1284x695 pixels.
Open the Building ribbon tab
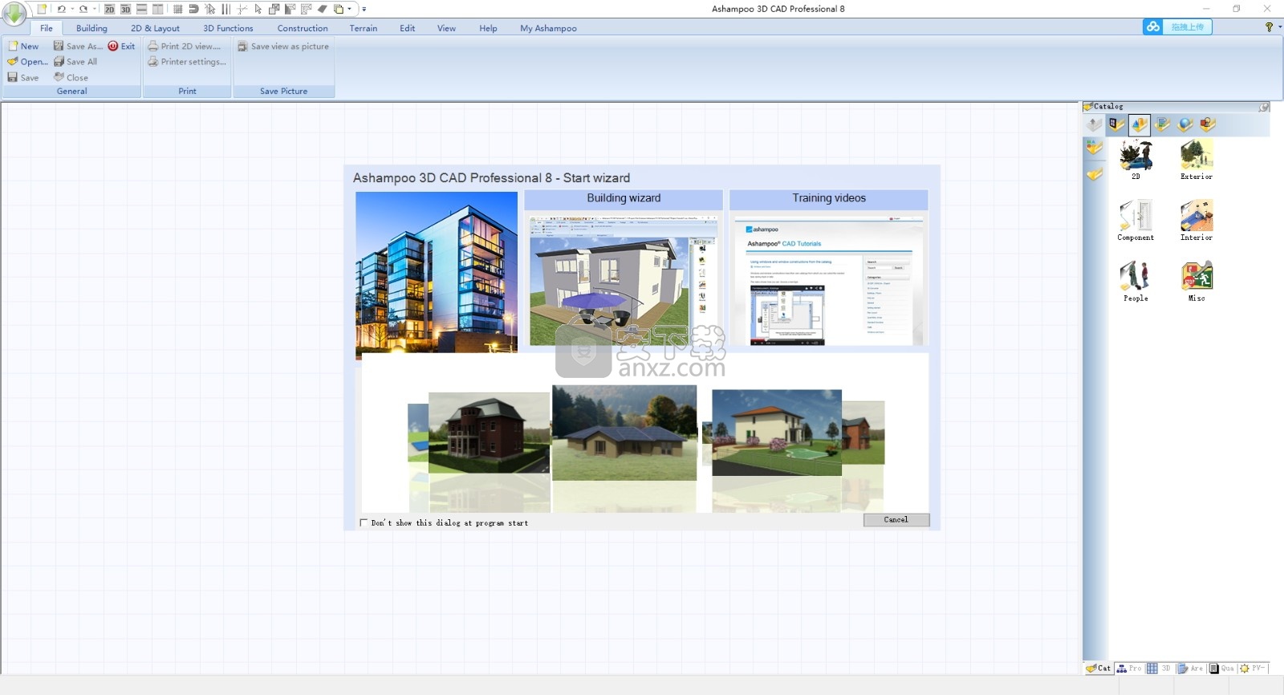pyautogui.click(x=91, y=28)
